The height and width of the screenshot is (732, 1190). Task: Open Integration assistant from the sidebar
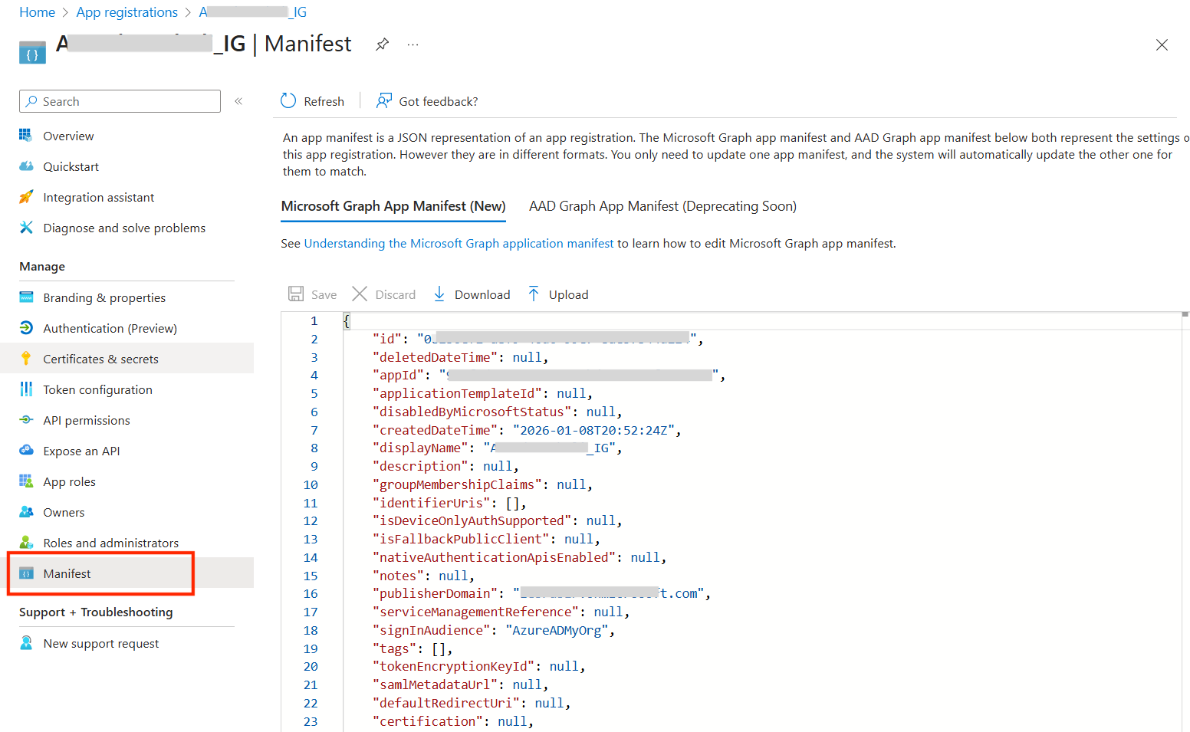click(98, 197)
